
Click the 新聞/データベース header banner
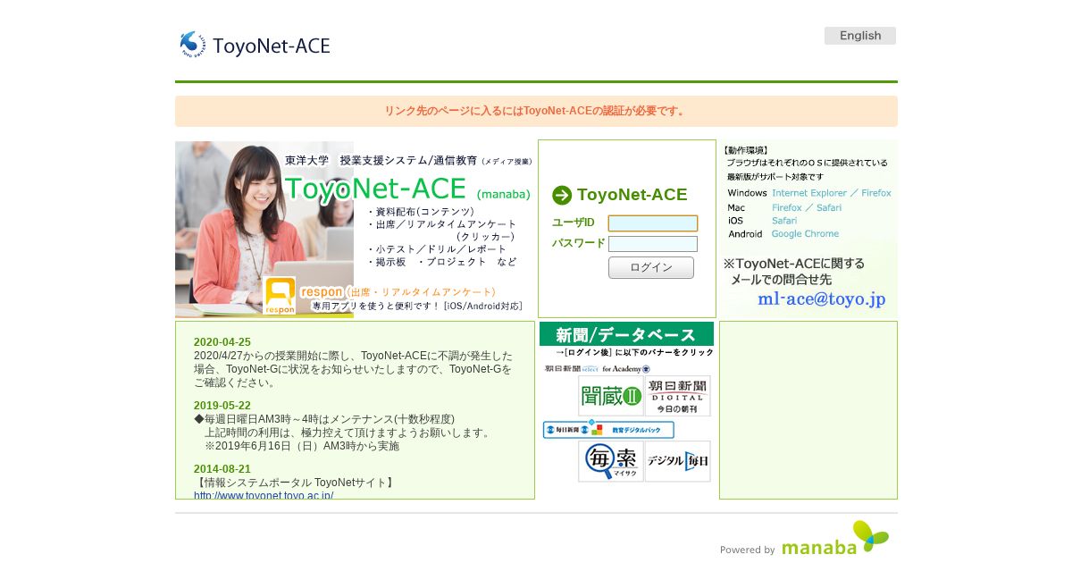pos(626,334)
